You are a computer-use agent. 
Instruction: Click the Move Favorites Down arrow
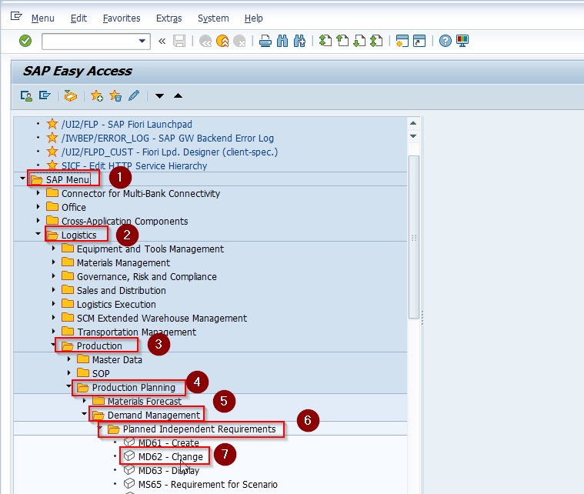click(159, 96)
